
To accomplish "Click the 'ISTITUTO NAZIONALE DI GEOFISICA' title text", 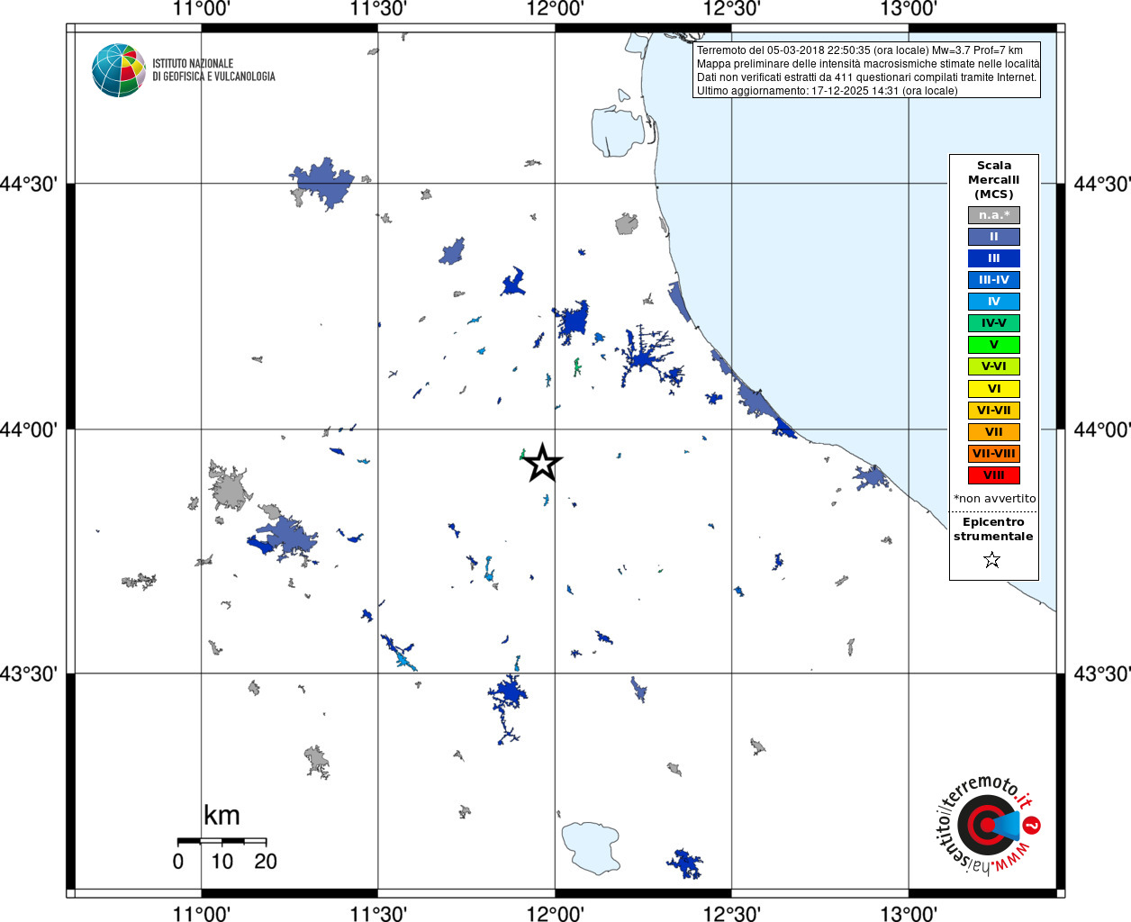I will pyautogui.click(x=213, y=70).
